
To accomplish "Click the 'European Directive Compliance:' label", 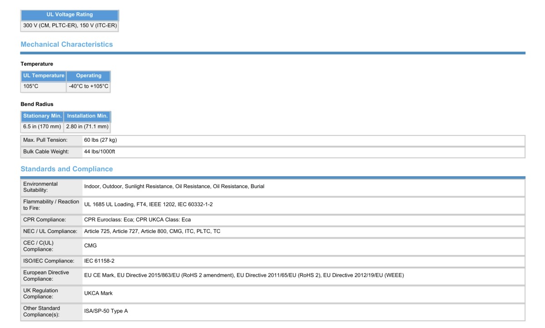I will click(46, 276).
